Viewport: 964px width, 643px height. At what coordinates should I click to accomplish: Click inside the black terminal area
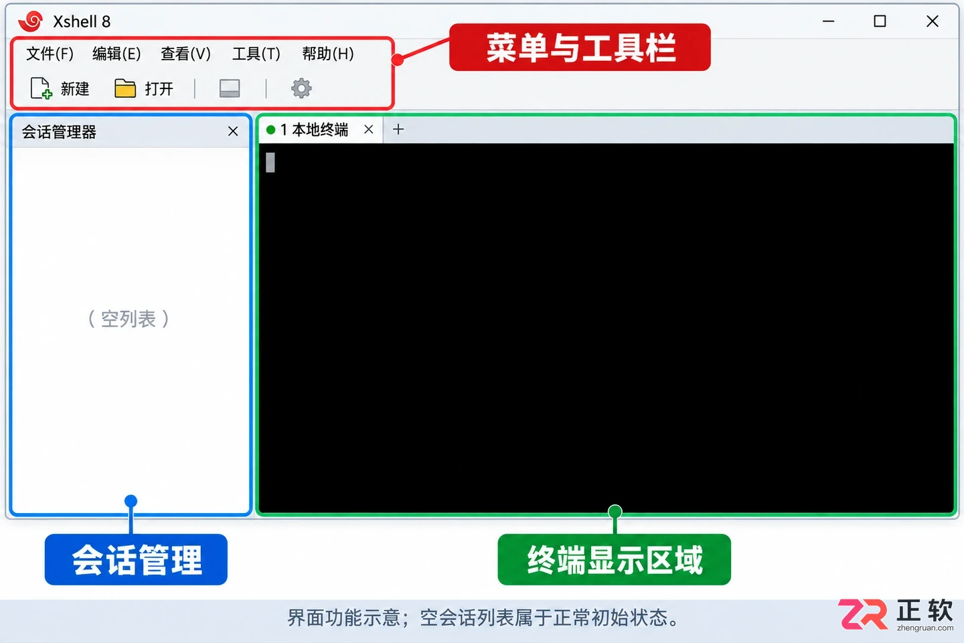[606, 328]
